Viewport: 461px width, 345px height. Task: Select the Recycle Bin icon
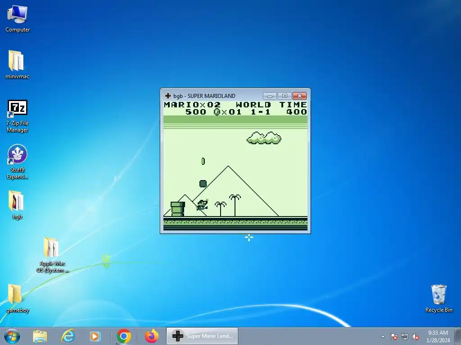coord(438,298)
